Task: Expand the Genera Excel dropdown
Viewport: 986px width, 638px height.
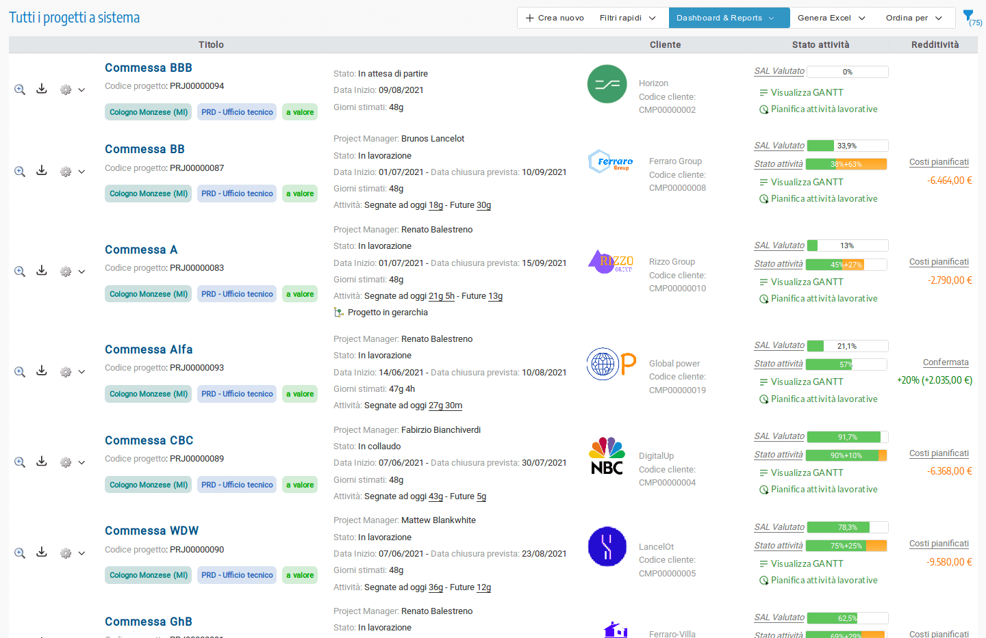Action: pos(831,18)
